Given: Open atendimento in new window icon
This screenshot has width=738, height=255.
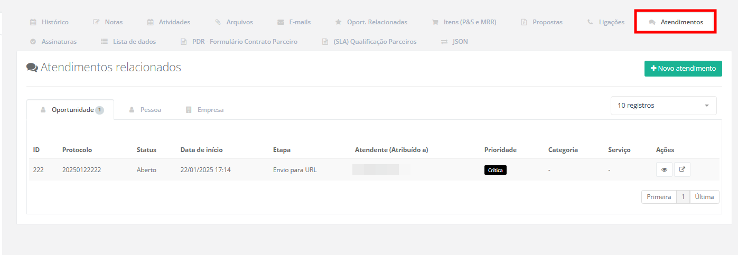Looking at the screenshot, I should pyautogui.click(x=682, y=170).
